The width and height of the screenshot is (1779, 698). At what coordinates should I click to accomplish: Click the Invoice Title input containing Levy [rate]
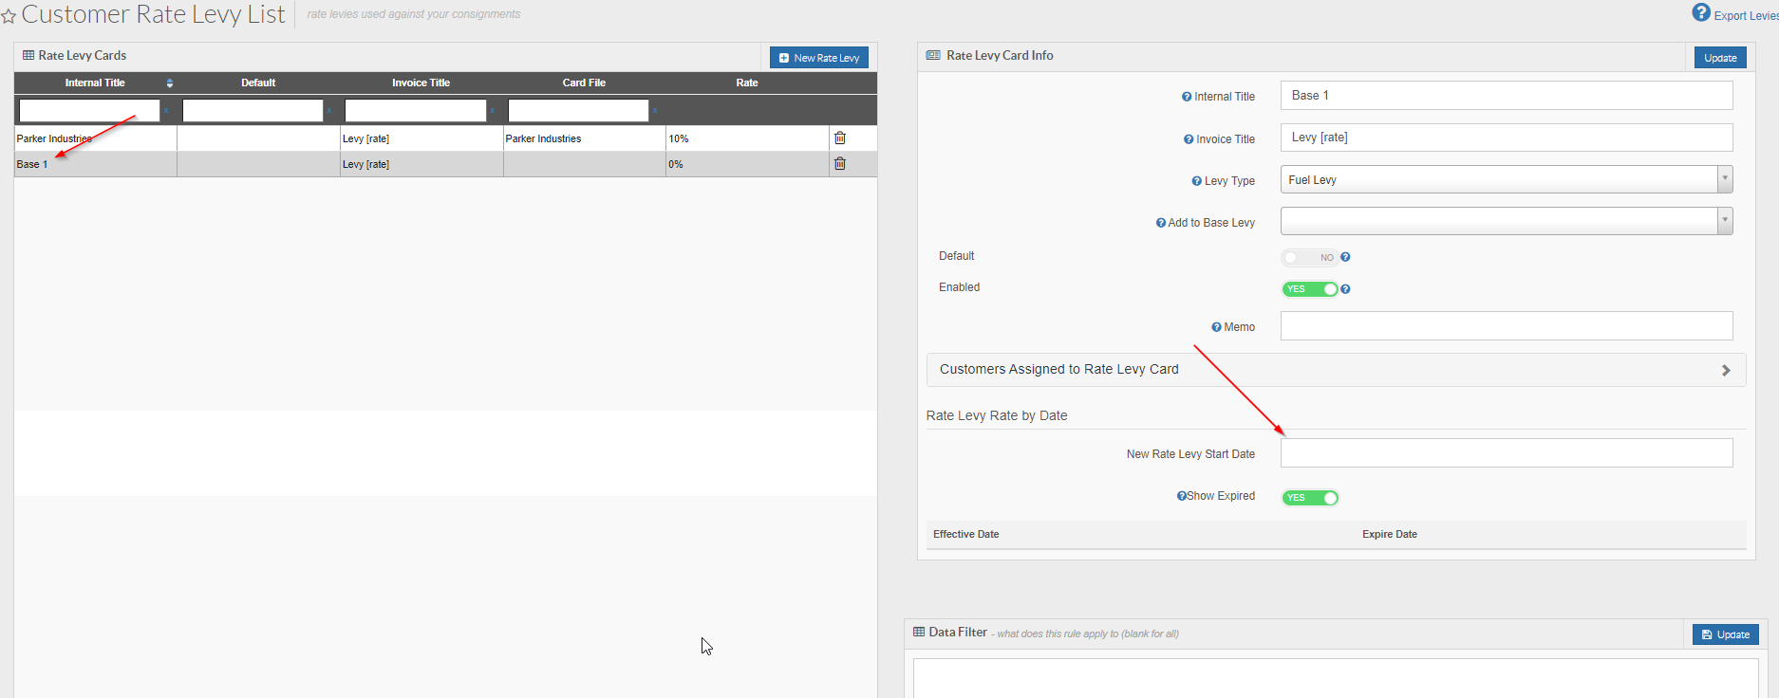pos(1507,138)
